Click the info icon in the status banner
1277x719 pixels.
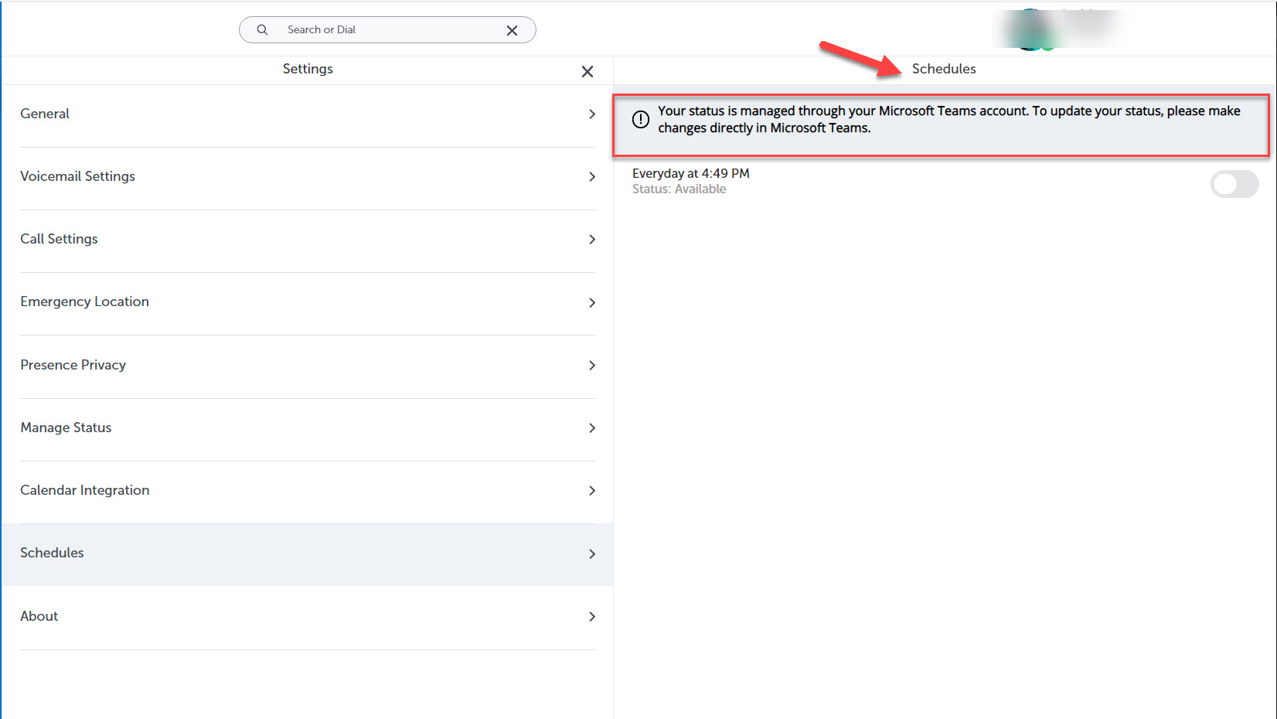tap(641, 119)
